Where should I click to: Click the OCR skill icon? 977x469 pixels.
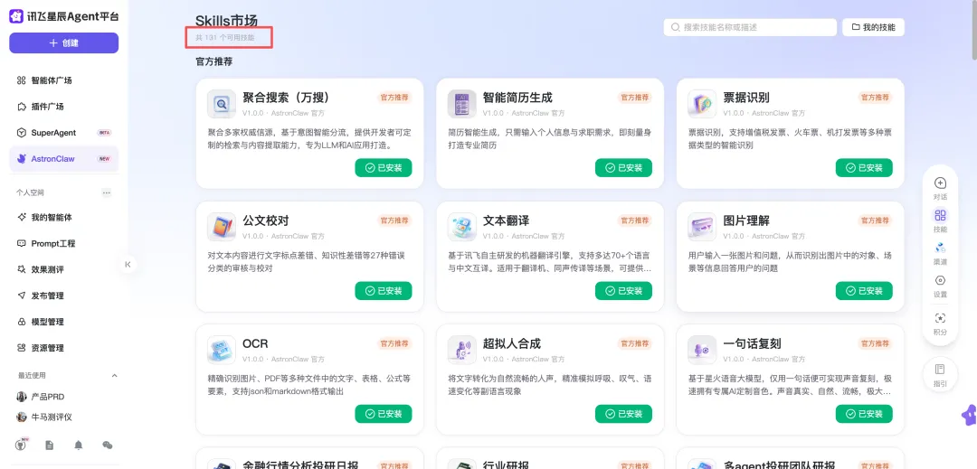(222, 351)
